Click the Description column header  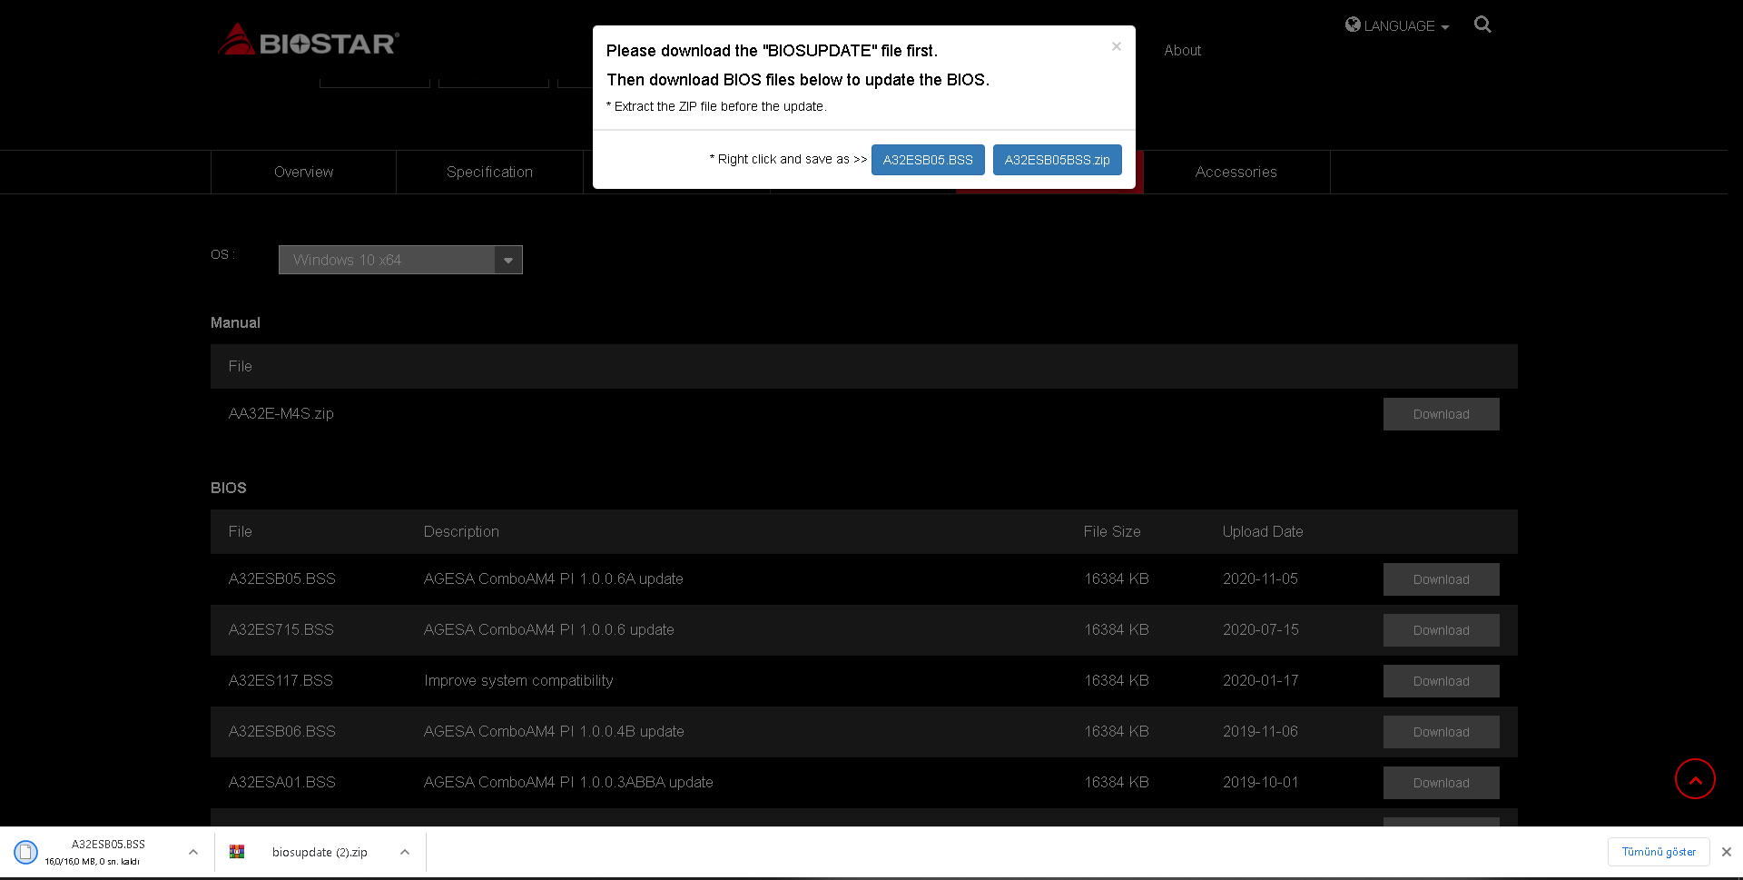point(461,531)
